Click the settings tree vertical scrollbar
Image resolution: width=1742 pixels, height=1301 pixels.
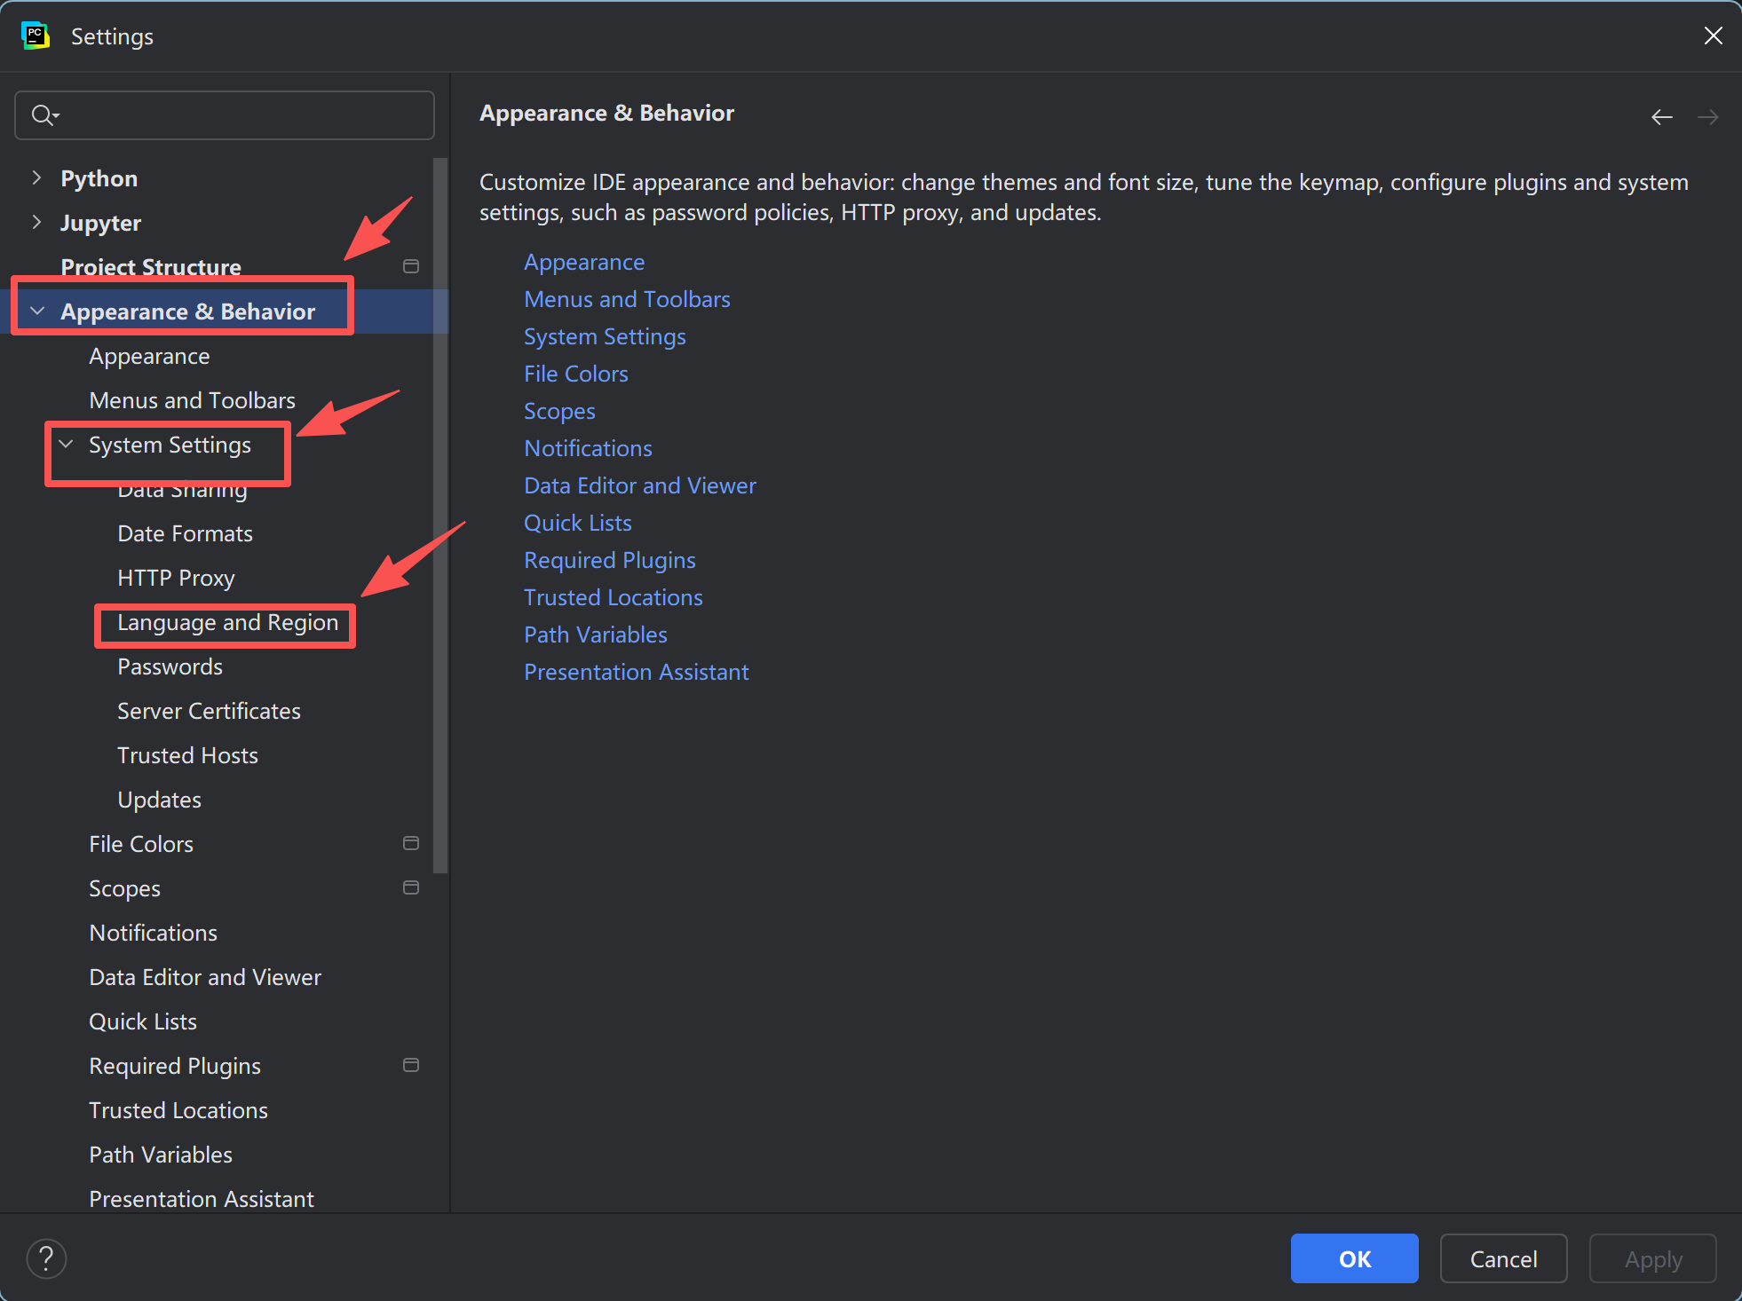[440, 515]
